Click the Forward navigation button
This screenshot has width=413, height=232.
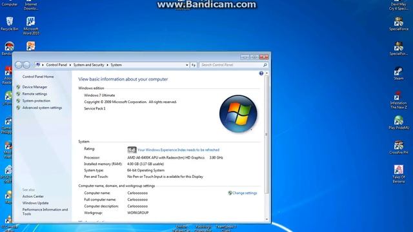tap(26, 64)
